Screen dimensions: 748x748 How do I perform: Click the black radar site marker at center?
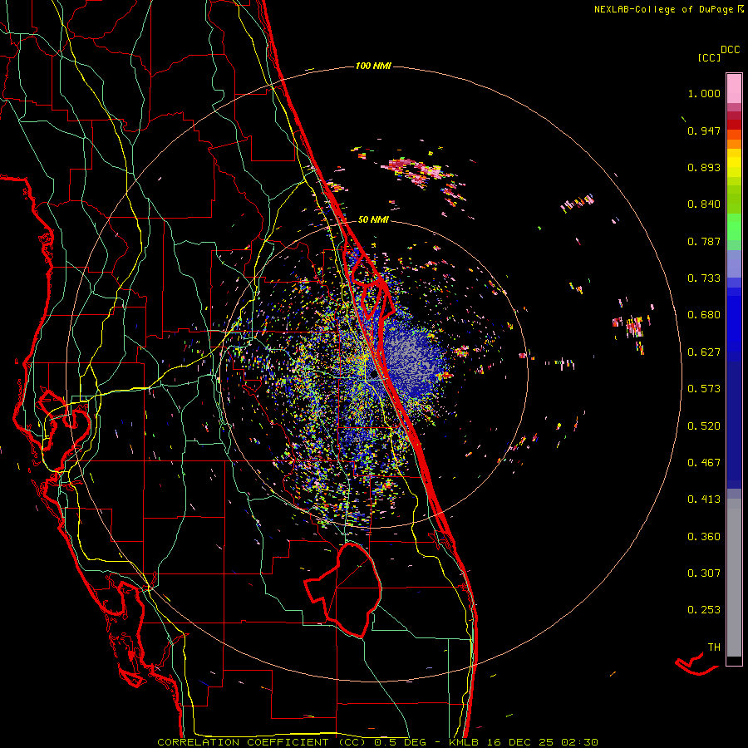tap(373, 375)
